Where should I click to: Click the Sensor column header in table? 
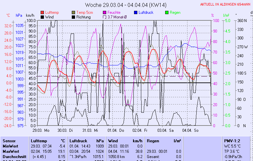[9, 141]
